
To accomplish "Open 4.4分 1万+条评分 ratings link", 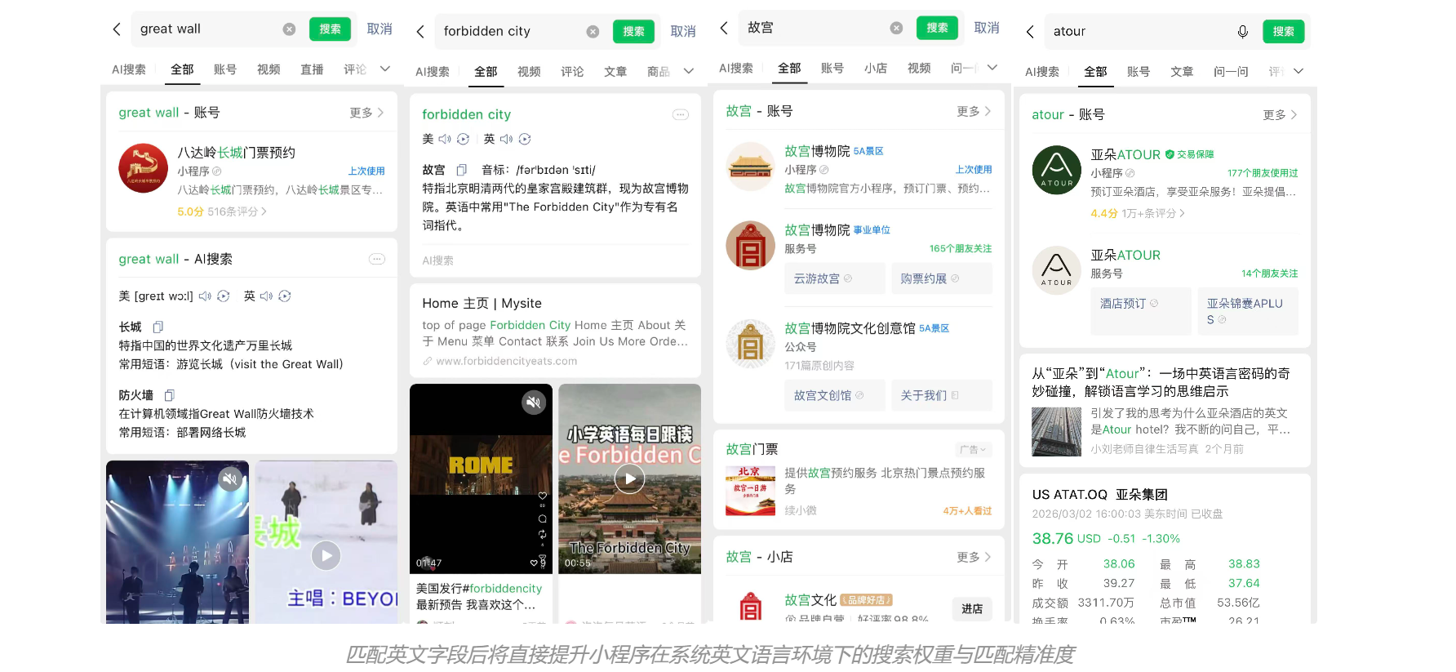I will coord(1138,213).
